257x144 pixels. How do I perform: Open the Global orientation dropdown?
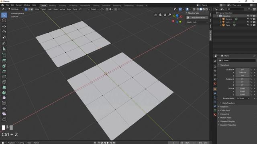point(93,9)
